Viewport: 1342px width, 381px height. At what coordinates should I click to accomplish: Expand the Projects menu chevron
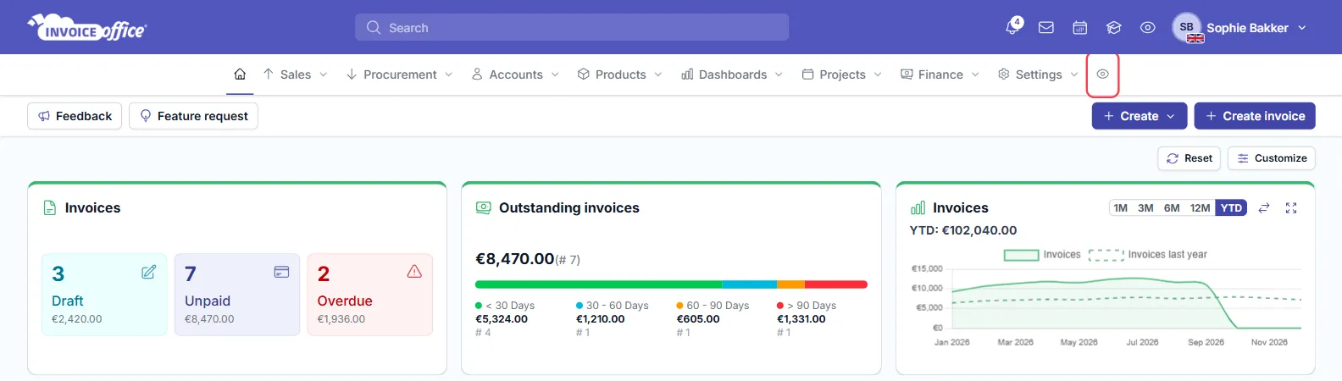[878, 75]
